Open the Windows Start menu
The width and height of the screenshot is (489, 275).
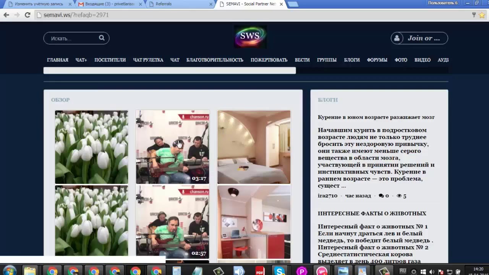pos(9,270)
